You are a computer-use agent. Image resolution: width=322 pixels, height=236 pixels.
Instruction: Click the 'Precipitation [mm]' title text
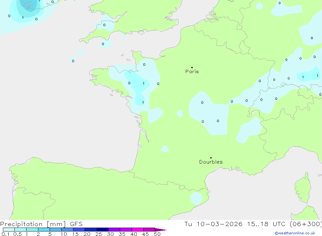coord(33,224)
